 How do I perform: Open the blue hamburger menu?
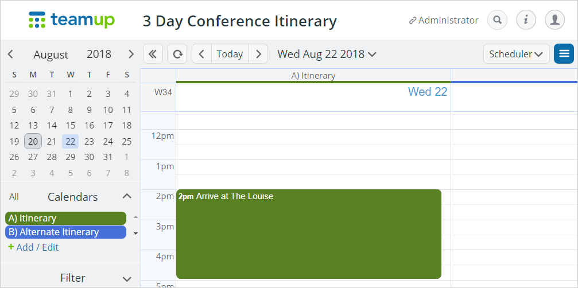click(x=564, y=54)
